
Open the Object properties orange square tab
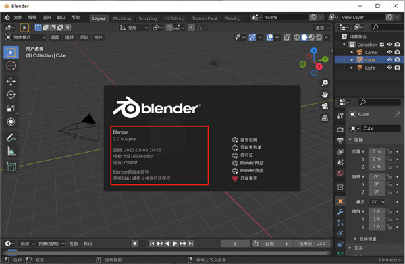click(x=340, y=201)
